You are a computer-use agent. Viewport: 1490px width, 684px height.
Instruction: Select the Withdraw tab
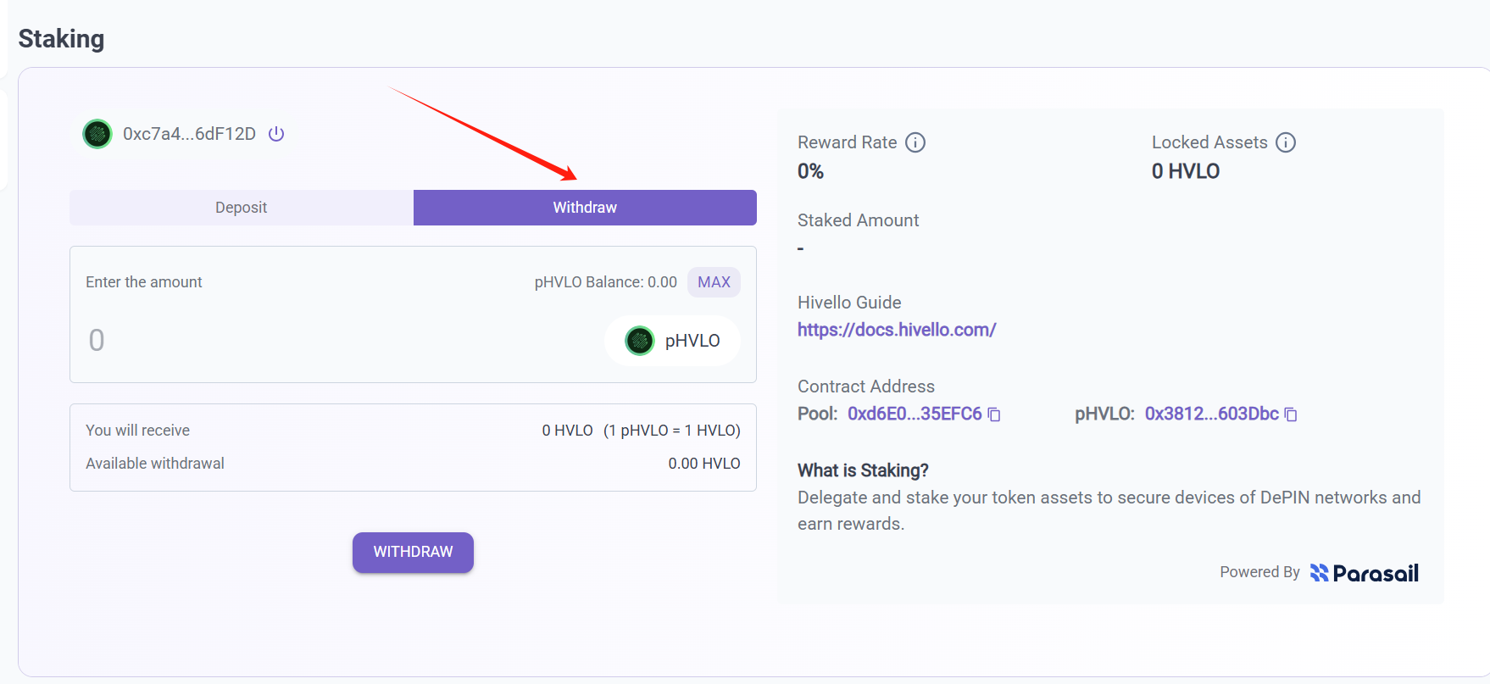(585, 208)
